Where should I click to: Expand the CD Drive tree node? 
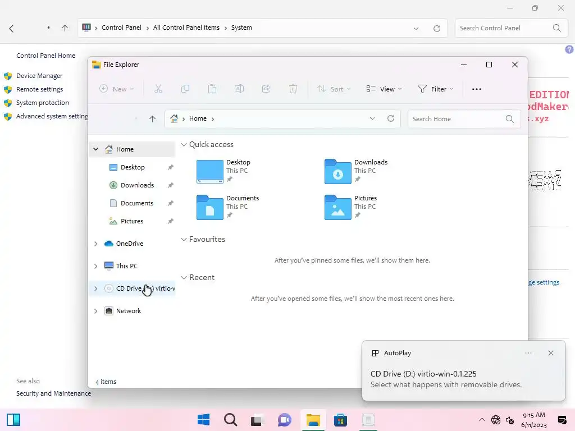click(95, 289)
